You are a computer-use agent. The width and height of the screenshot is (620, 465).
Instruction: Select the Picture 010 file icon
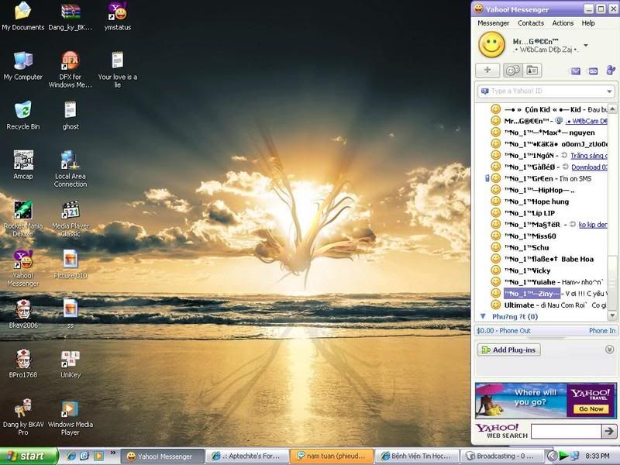tap(71, 264)
